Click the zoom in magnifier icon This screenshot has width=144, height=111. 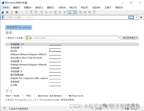point(80,12)
